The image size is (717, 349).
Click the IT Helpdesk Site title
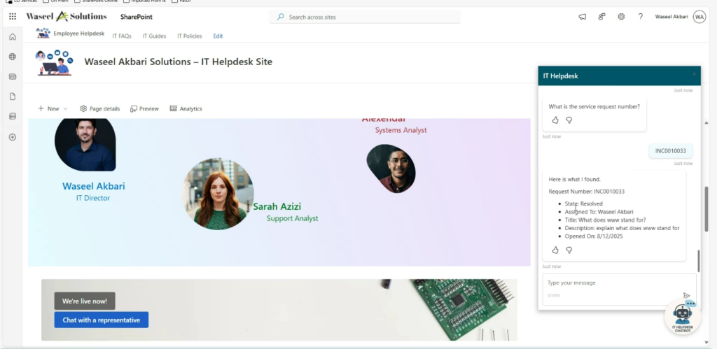point(179,62)
